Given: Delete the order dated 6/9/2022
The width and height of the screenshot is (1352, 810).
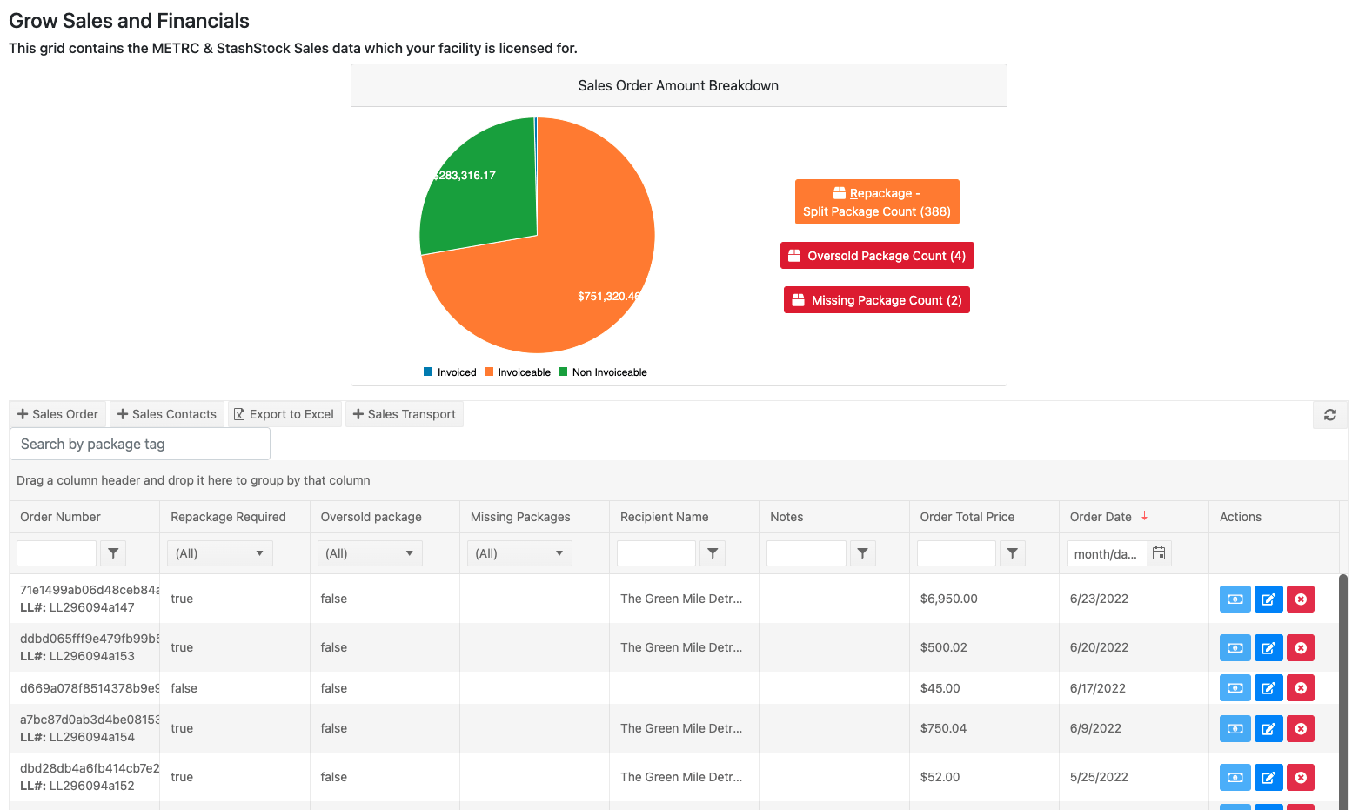Looking at the screenshot, I should [1301, 728].
